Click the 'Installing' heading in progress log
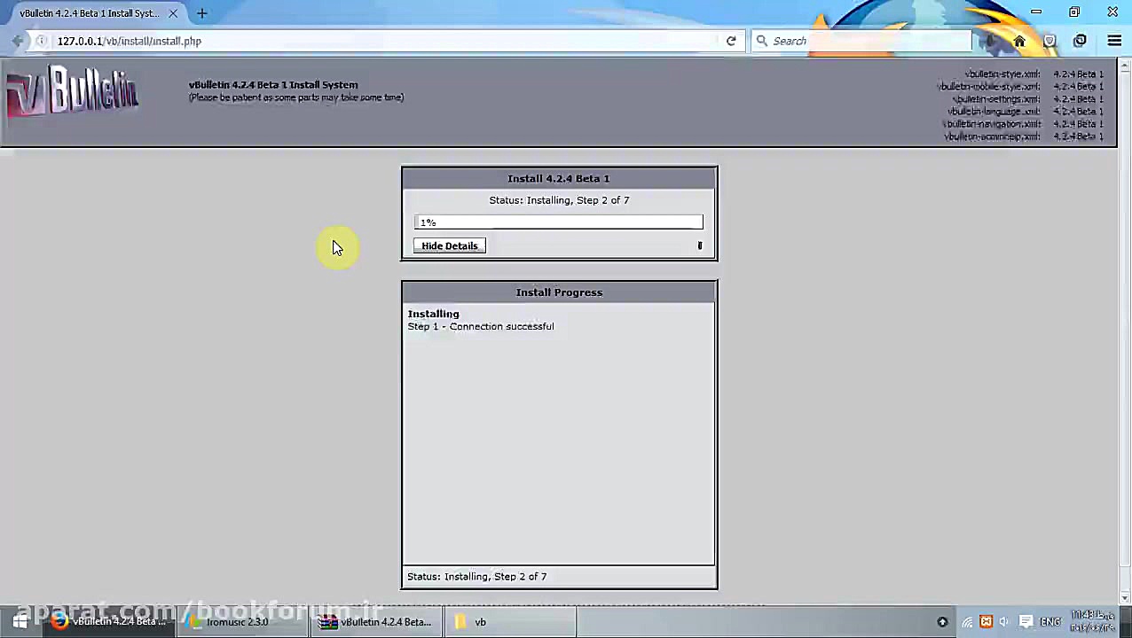 point(434,314)
